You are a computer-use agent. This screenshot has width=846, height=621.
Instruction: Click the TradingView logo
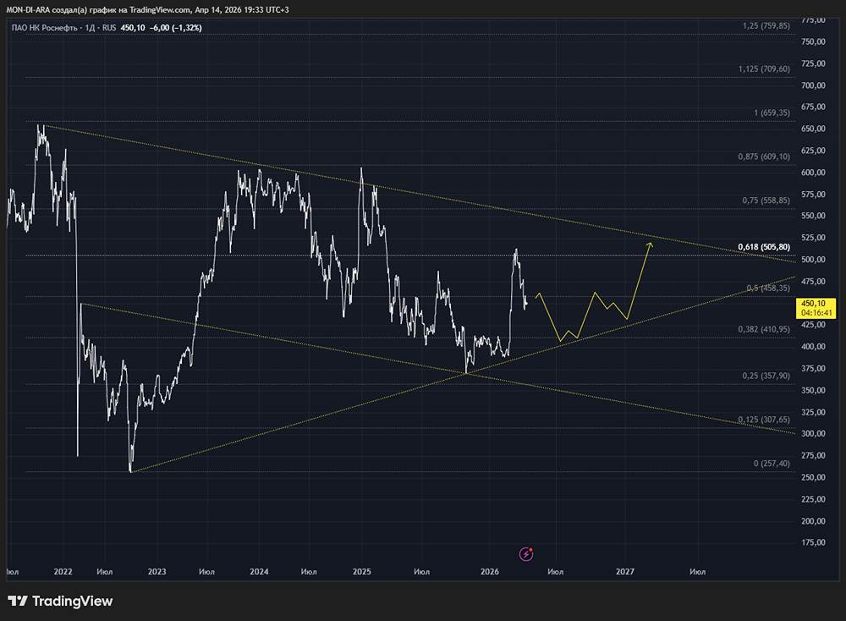60,601
